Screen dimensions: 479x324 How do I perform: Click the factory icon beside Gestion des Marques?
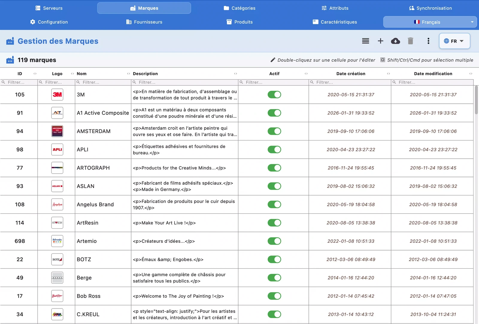pyautogui.click(x=10, y=41)
